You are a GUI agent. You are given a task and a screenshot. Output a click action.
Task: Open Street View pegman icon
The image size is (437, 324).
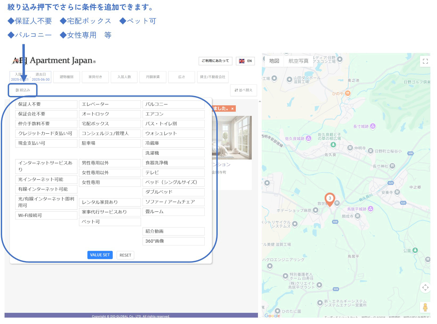point(425,307)
